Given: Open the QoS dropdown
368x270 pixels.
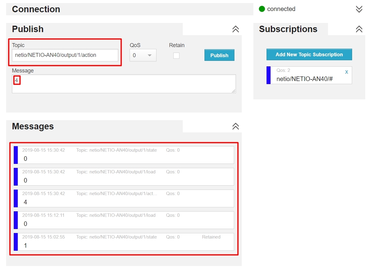Looking at the screenshot, I should point(143,55).
